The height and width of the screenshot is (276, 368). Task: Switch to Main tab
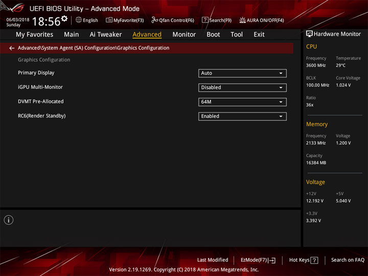pyautogui.click(x=72, y=35)
